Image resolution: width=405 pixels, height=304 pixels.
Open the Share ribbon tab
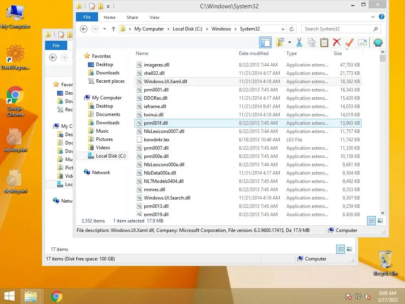click(x=132, y=17)
